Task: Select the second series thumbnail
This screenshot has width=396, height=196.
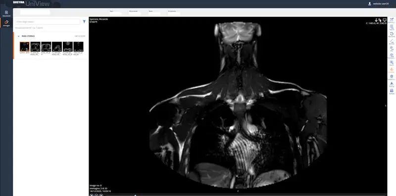Action: coord(35,46)
